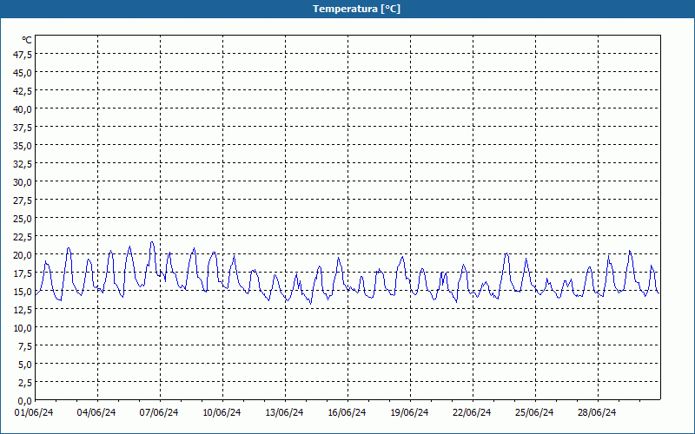Click the 13/06/24 date label

click(284, 412)
